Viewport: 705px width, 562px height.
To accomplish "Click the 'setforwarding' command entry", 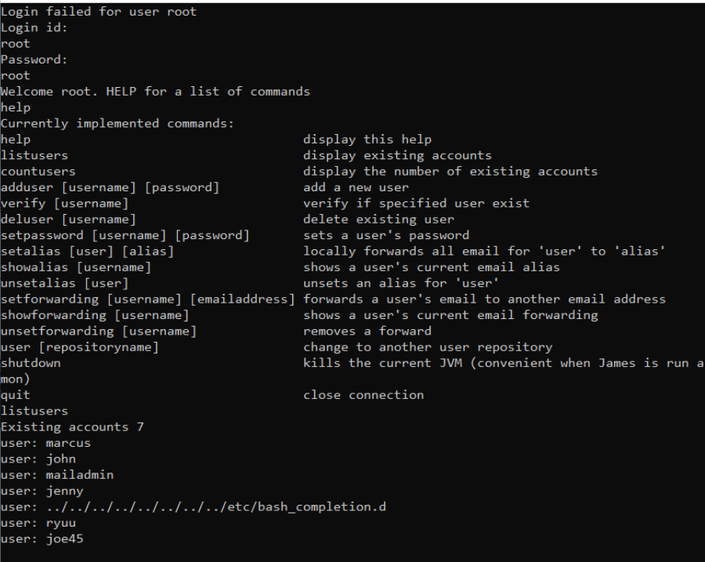I will 147,299.
